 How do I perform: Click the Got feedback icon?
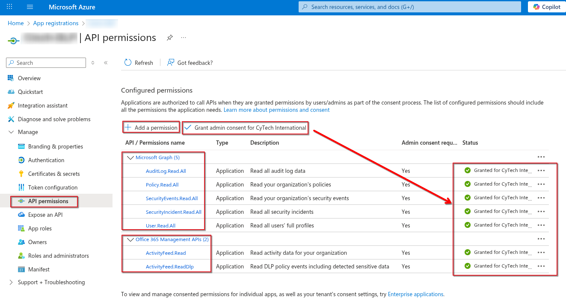(x=171, y=63)
